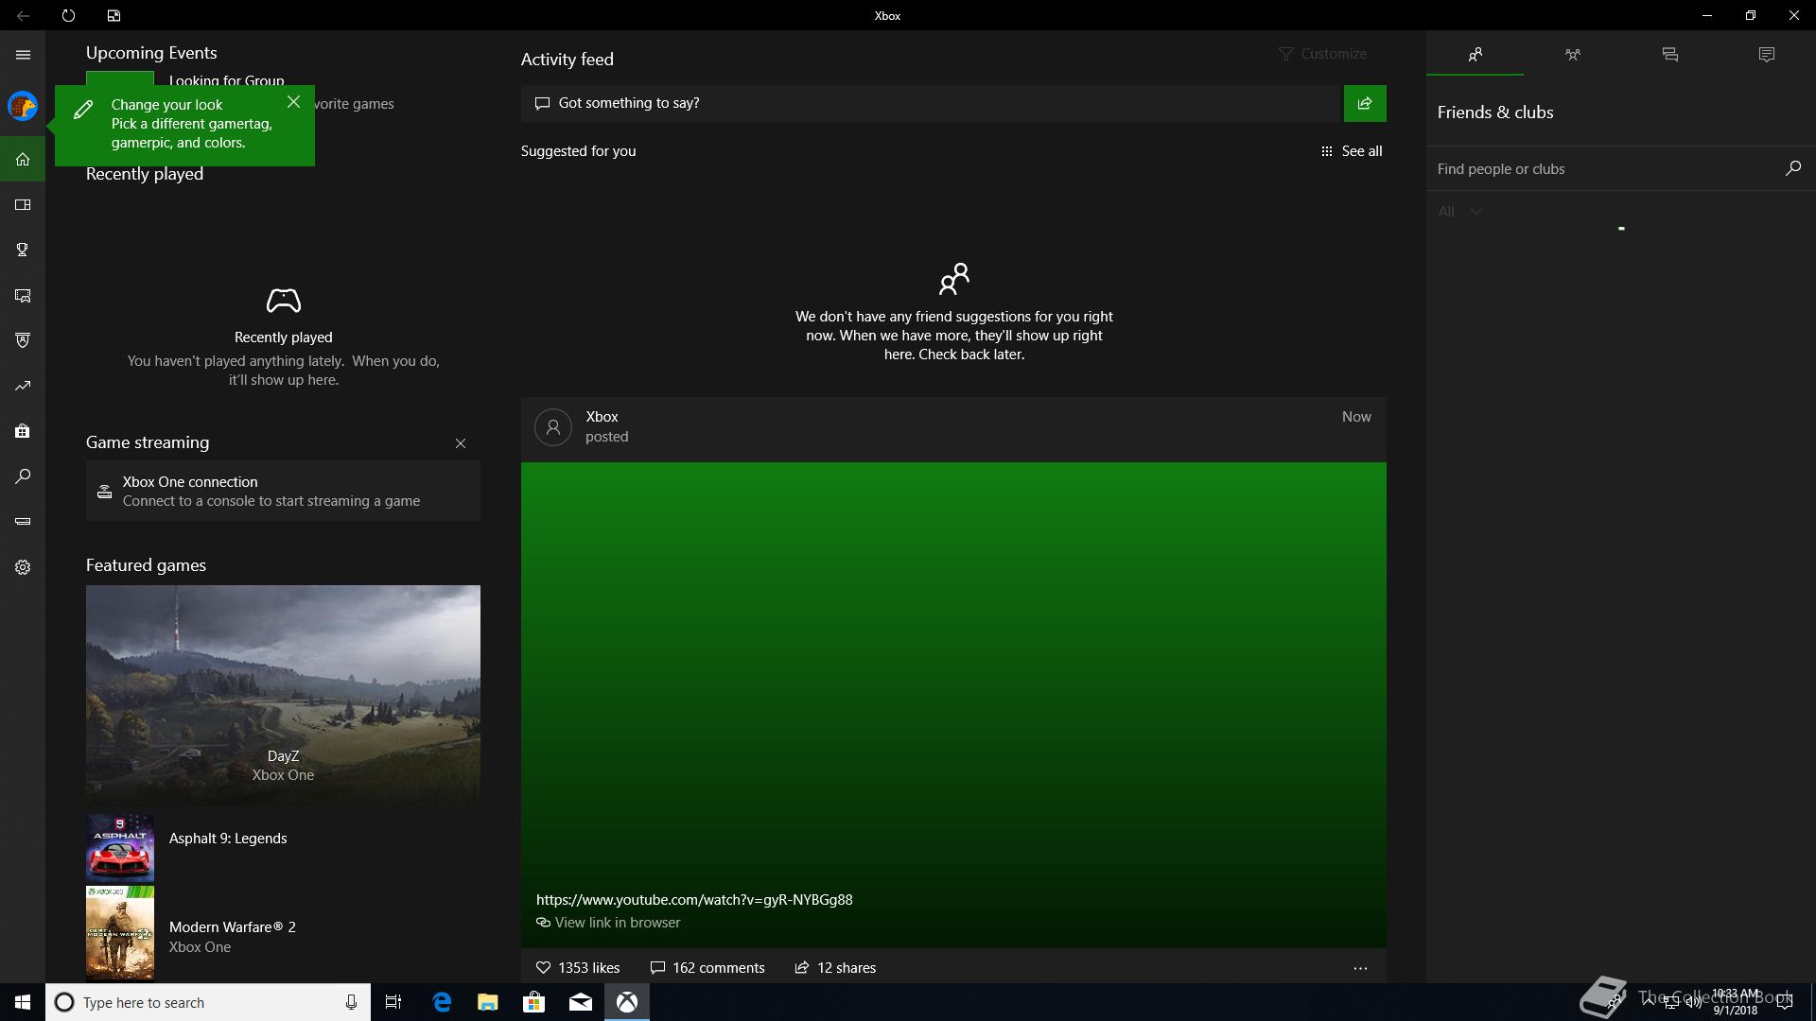Click the Change your look tip

[x=184, y=124]
